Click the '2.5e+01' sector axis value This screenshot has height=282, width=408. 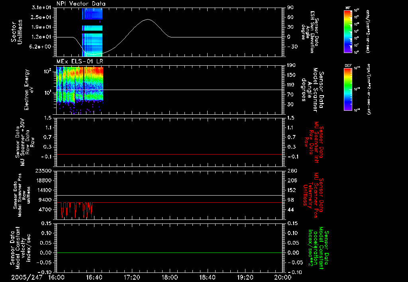(x=41, y=17)
